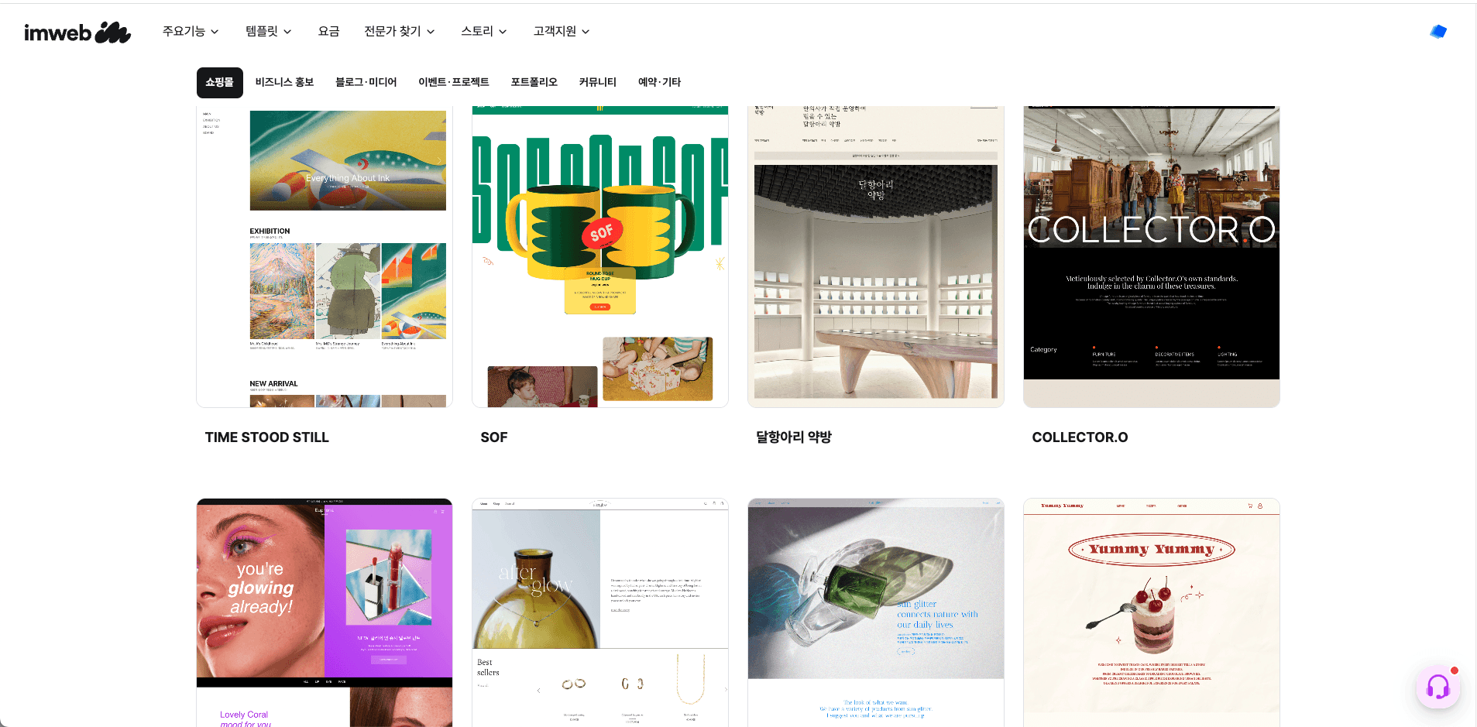The width and height of the screenshot is (1477, 727).
Task: Click the blue icon in top right
Action: (1438, 31)
